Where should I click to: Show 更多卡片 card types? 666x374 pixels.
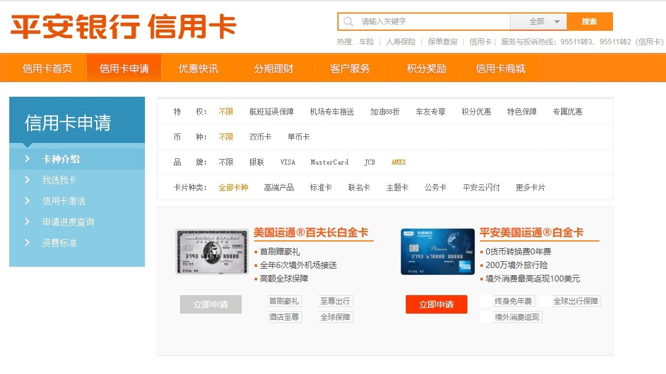(530, 187)
